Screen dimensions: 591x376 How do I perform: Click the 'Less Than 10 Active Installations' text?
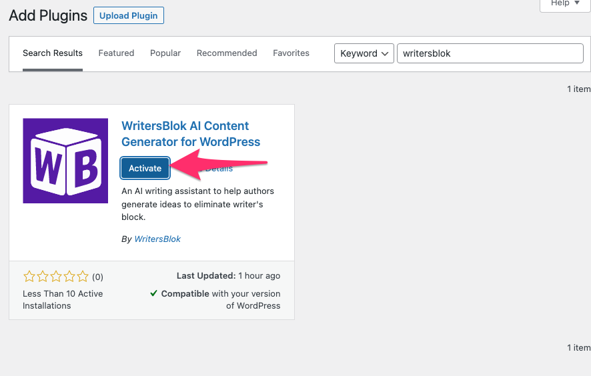tap(63, 299)
